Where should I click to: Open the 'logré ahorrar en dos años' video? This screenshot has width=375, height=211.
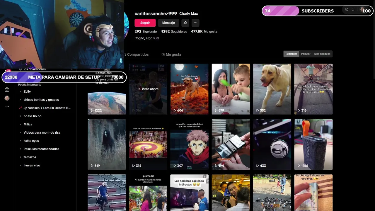(x=313, y=193)
